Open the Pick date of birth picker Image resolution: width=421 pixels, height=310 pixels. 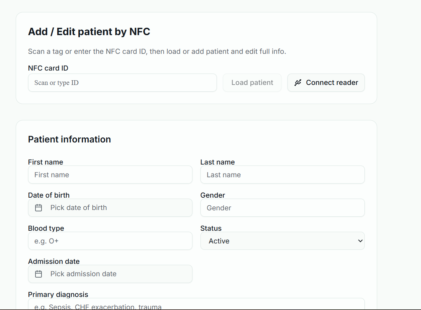coord(110,208)
